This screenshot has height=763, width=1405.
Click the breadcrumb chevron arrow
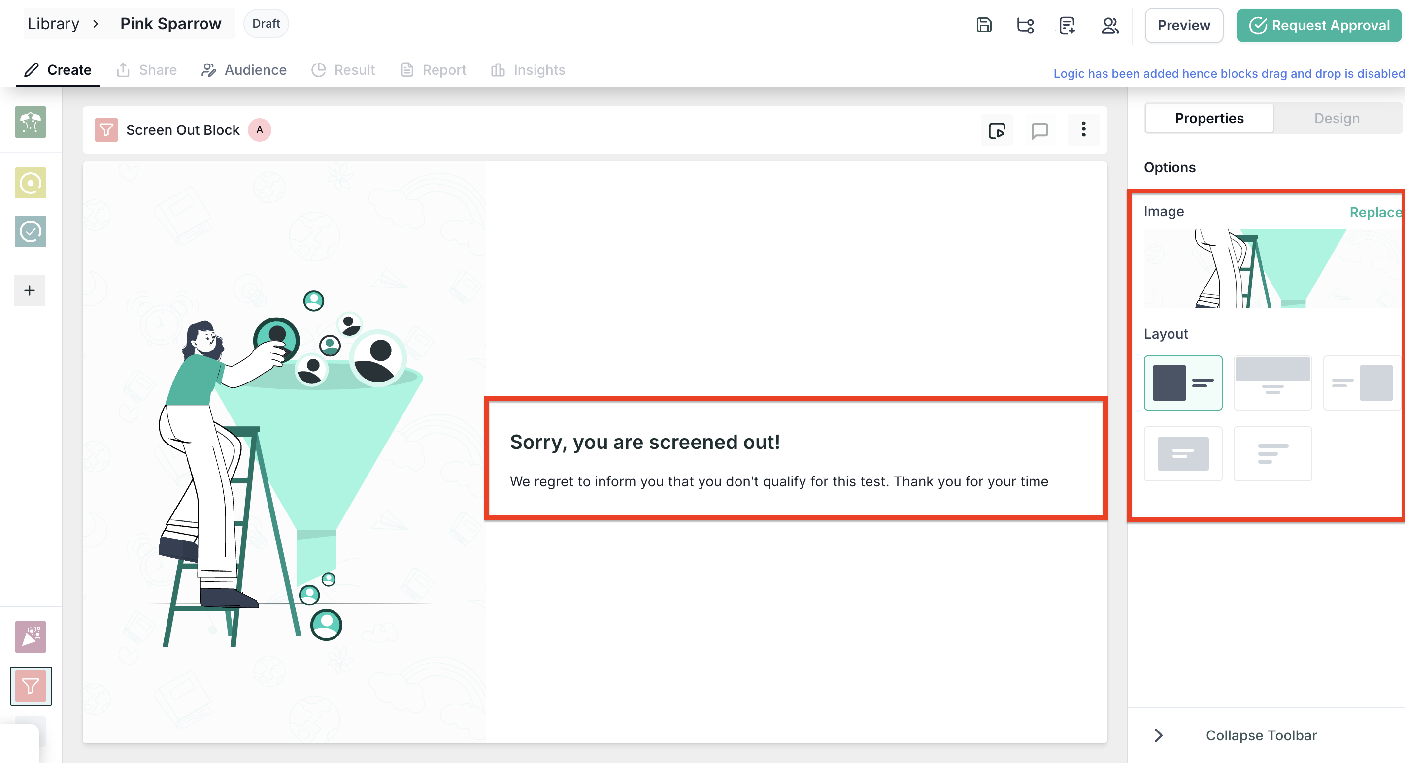pos(96,24)
